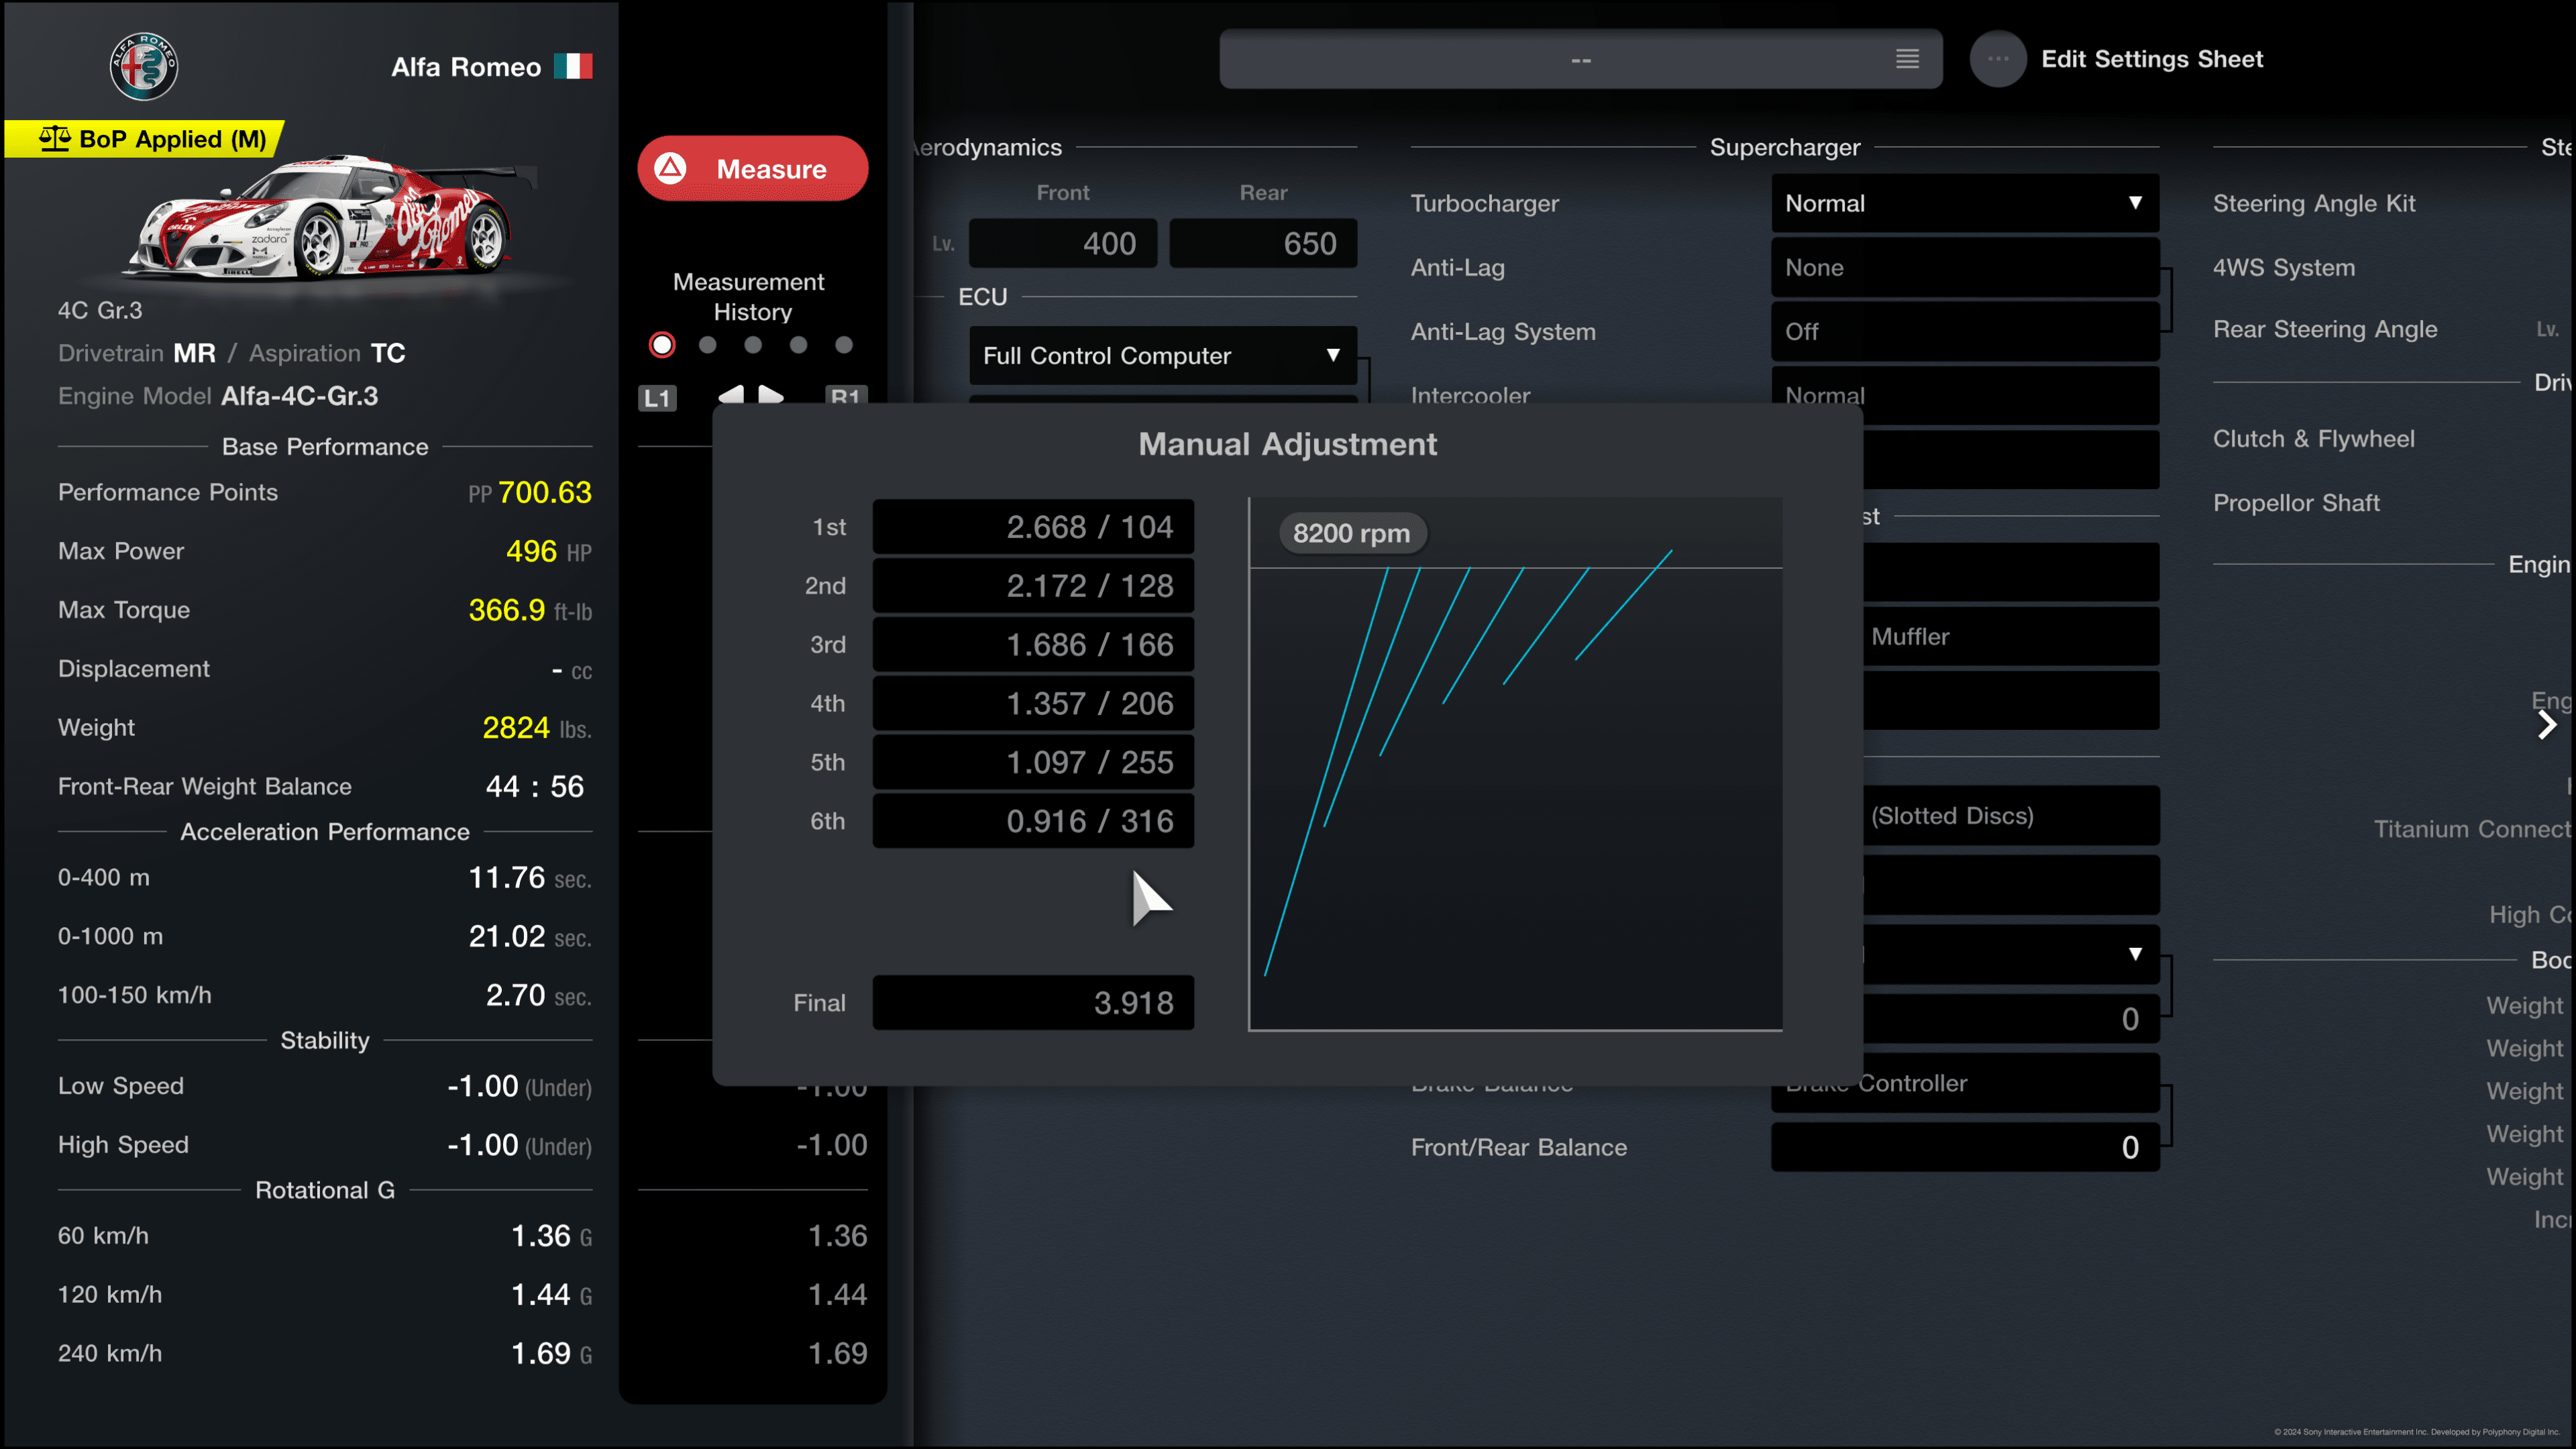Screen dimensions: 2576x1449
Task: Select the Anti-Lag System Off field
Action: click(1965, 331)
